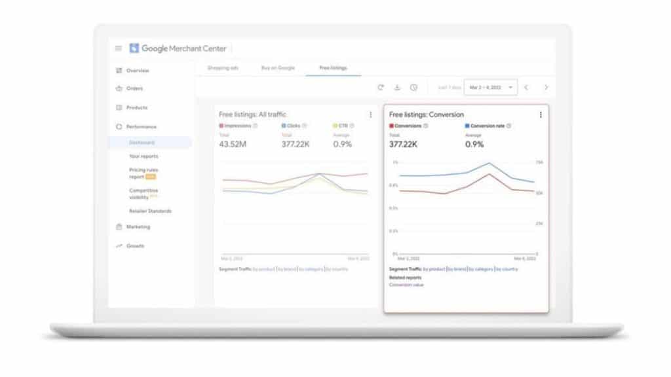The image size is (671, 377).
Task: Collapse the sidebar with the hamburger menu
Action: click(119, 48)
